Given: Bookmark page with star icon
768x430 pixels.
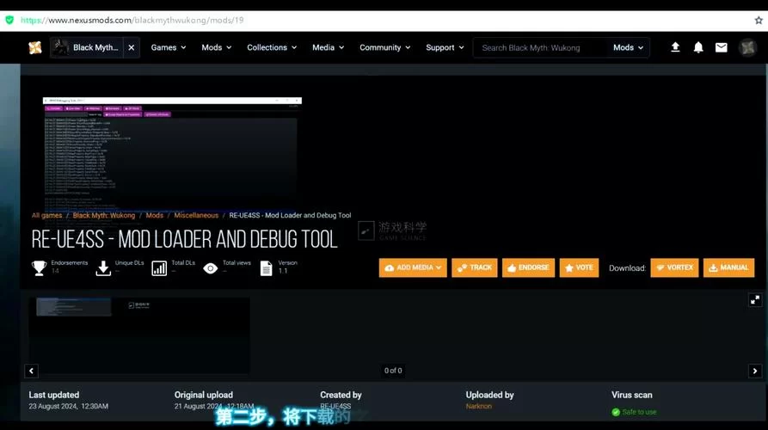Looking at the screenshot, I should [x=759, y=20].
